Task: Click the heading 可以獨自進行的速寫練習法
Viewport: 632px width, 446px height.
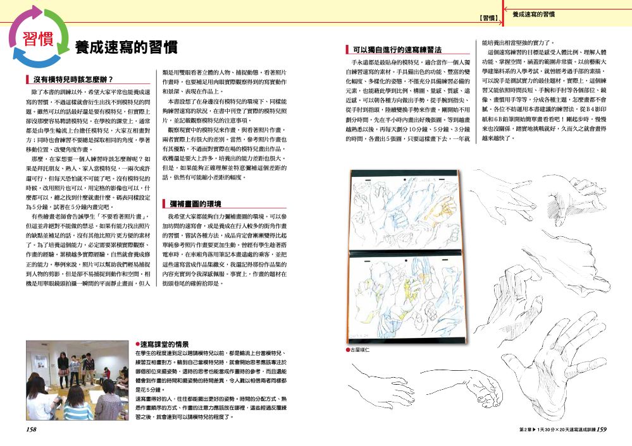Action: click(397, 50)
